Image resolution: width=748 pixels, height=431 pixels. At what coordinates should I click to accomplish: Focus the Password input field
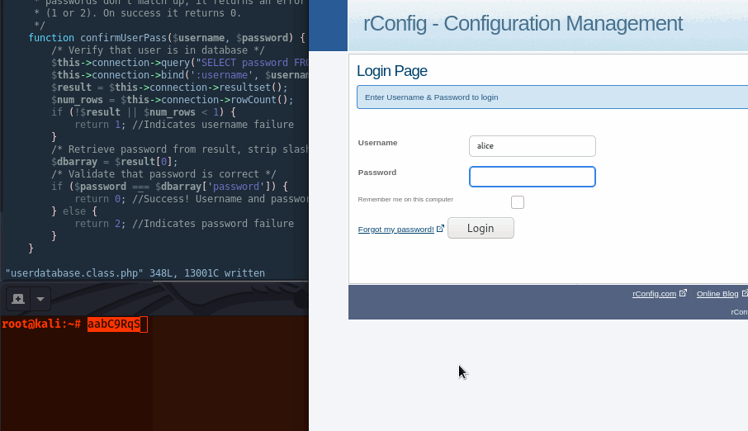(532, 177)
